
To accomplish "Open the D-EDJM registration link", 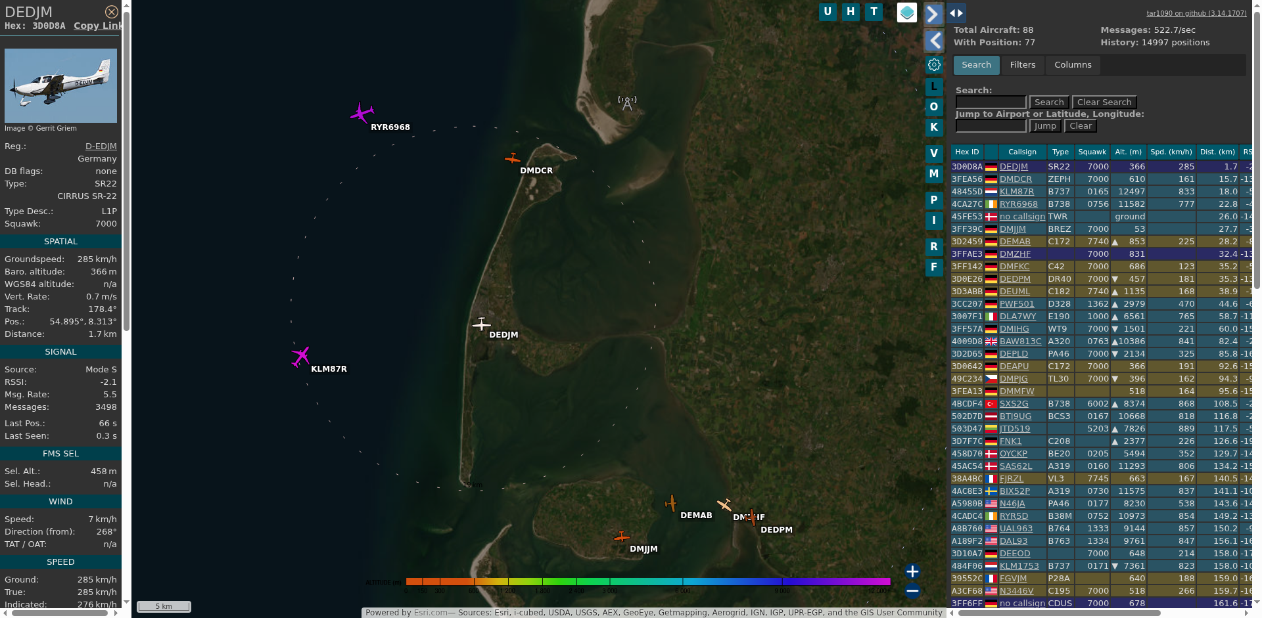I will tap(101, 146).
